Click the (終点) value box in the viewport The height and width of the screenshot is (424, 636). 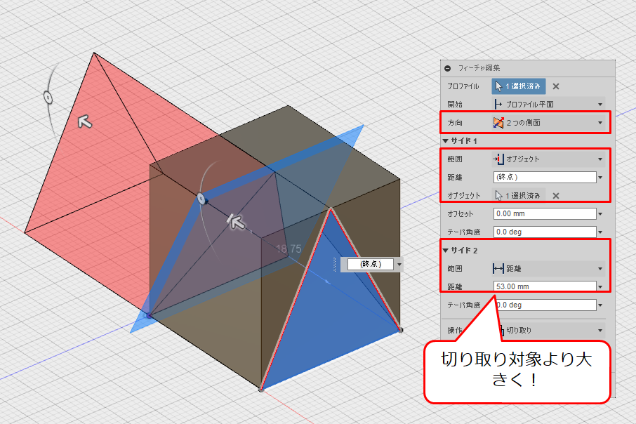click(371, 264)
